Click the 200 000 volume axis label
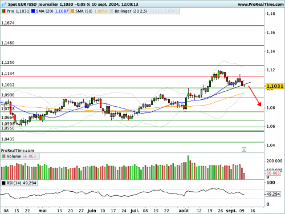 [274, 161]
